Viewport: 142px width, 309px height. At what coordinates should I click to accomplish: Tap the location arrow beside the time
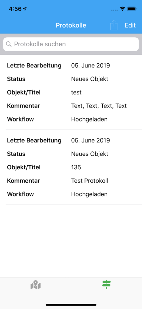click(x=25, y=9)
